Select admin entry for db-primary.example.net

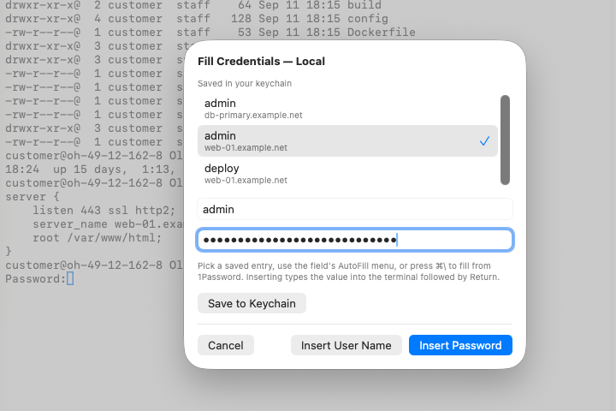(347, 109)
